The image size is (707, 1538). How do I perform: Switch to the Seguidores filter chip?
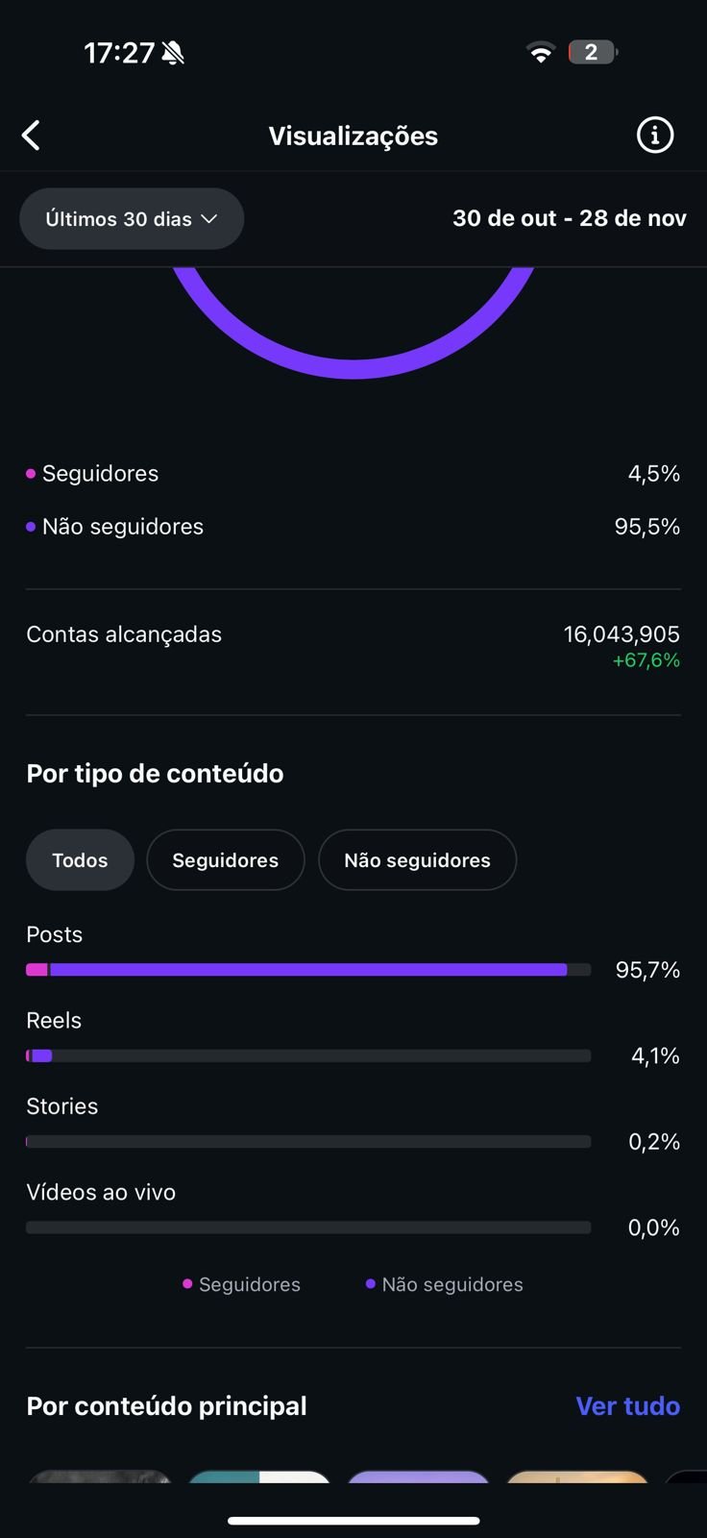(226, 860)
